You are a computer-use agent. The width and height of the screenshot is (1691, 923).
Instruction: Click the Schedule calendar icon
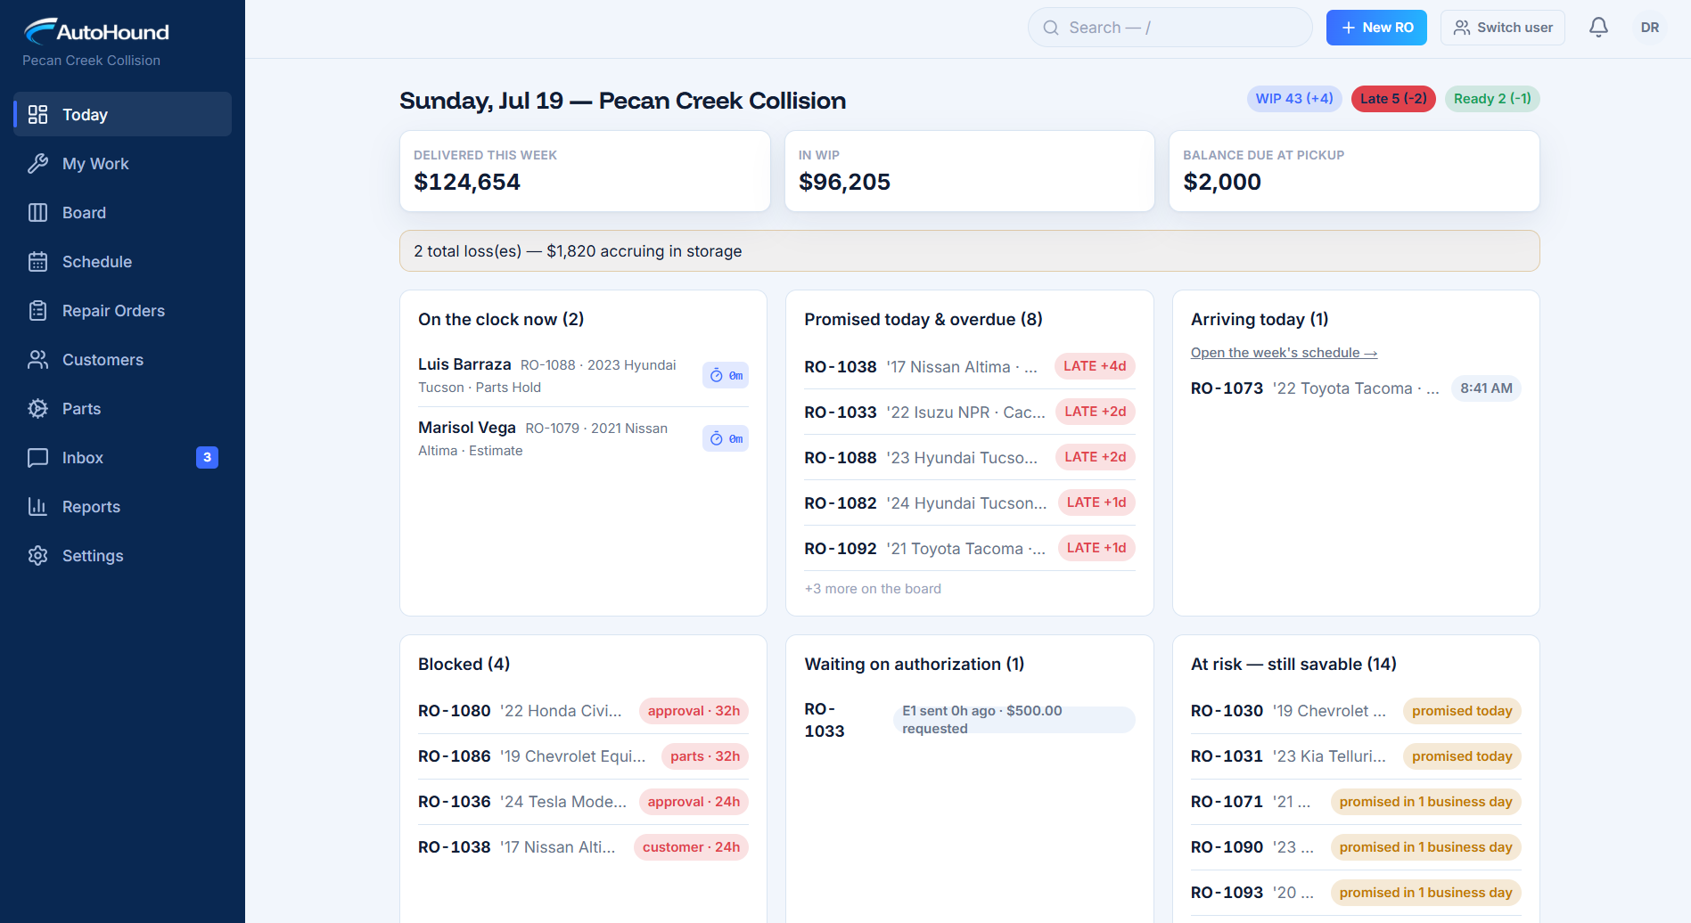coord(37,261)
